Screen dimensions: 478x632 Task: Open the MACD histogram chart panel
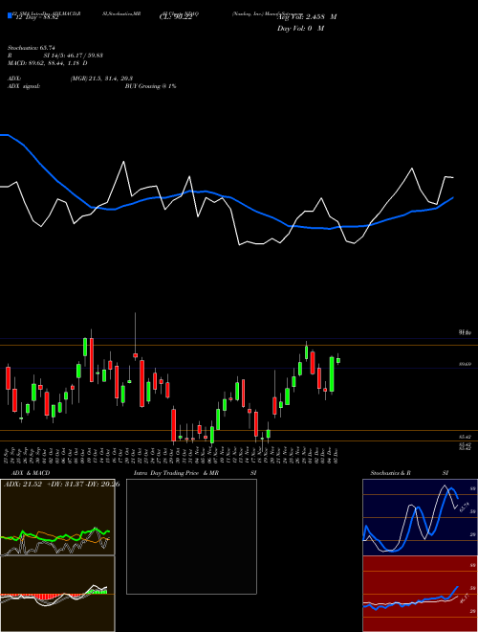click(x=57, y=594)
